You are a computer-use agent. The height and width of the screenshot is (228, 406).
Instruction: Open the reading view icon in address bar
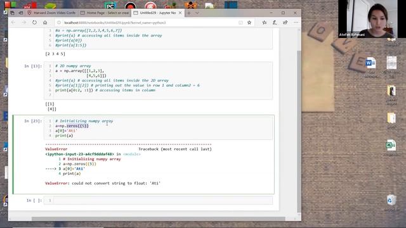coord(240,23)
